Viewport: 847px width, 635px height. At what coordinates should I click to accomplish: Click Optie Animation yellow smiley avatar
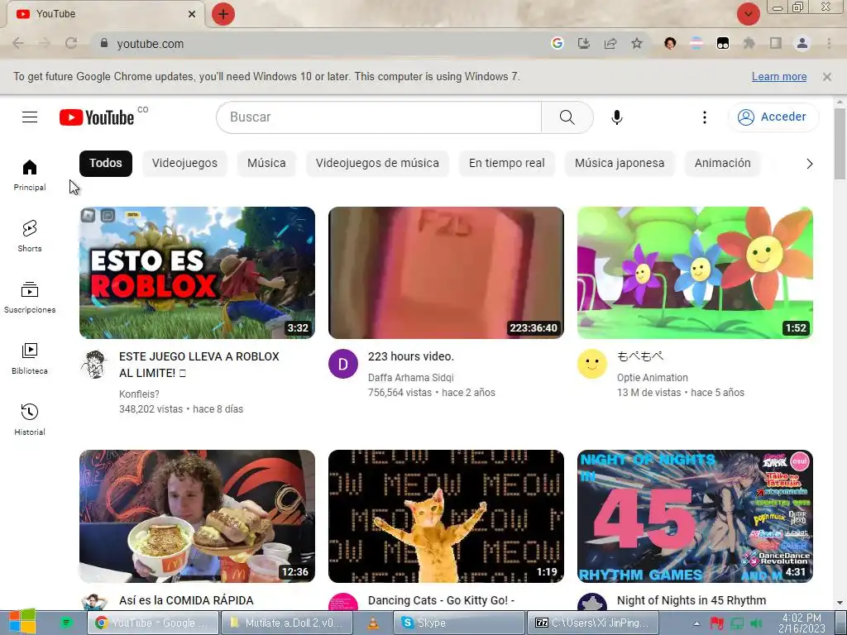pos(592,364)
